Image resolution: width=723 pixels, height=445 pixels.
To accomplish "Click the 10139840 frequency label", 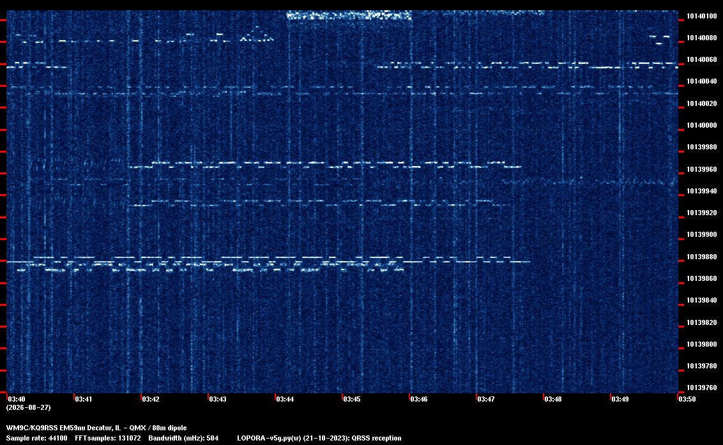I will click(701, 300).
